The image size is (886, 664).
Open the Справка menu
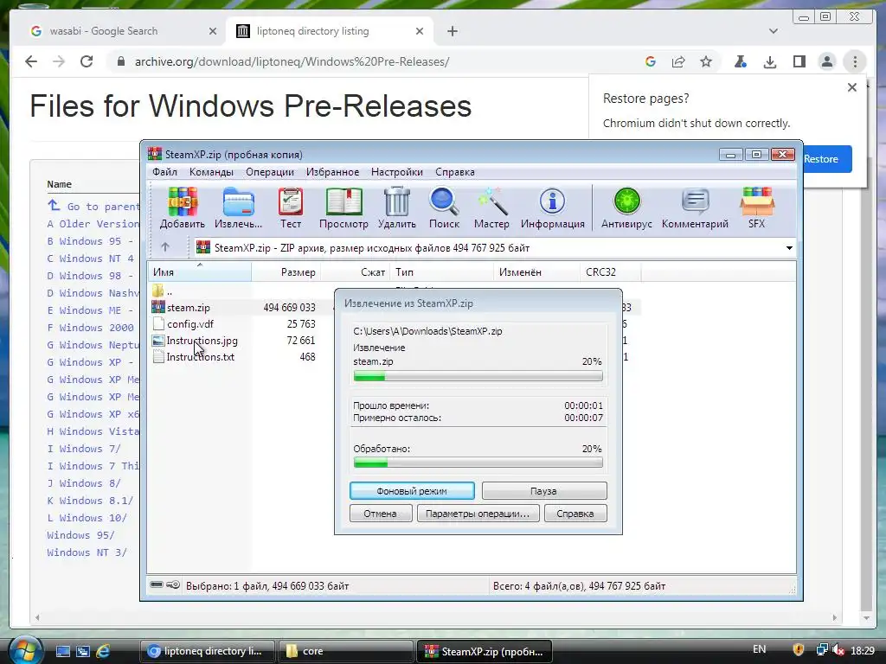[455, 172]
